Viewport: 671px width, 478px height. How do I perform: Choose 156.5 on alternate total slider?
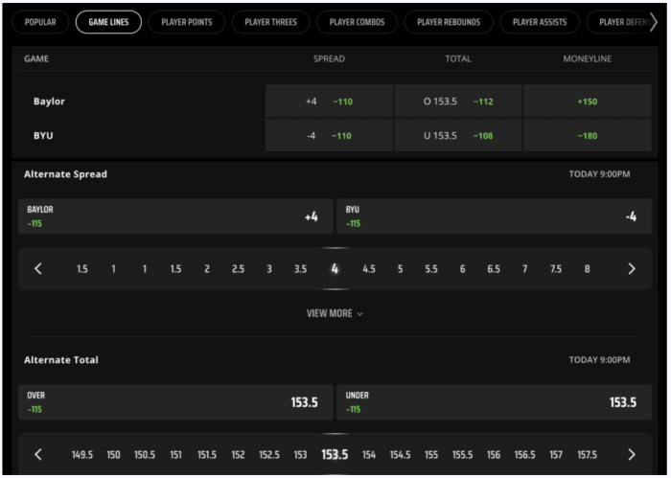(524, 454)
